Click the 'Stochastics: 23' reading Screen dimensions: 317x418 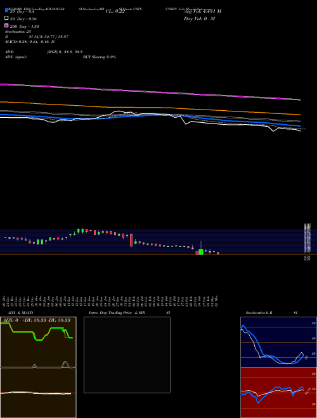click(x=18, y=32)
